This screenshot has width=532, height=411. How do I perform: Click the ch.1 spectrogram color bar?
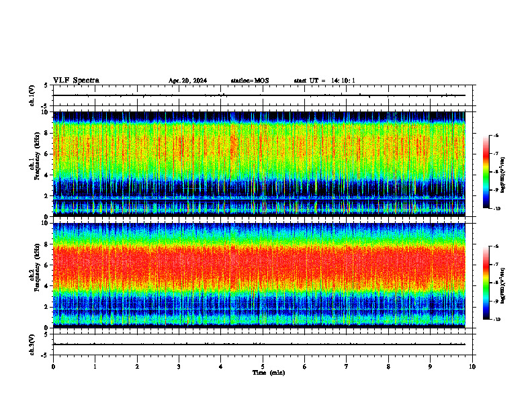tap(486, 172)
